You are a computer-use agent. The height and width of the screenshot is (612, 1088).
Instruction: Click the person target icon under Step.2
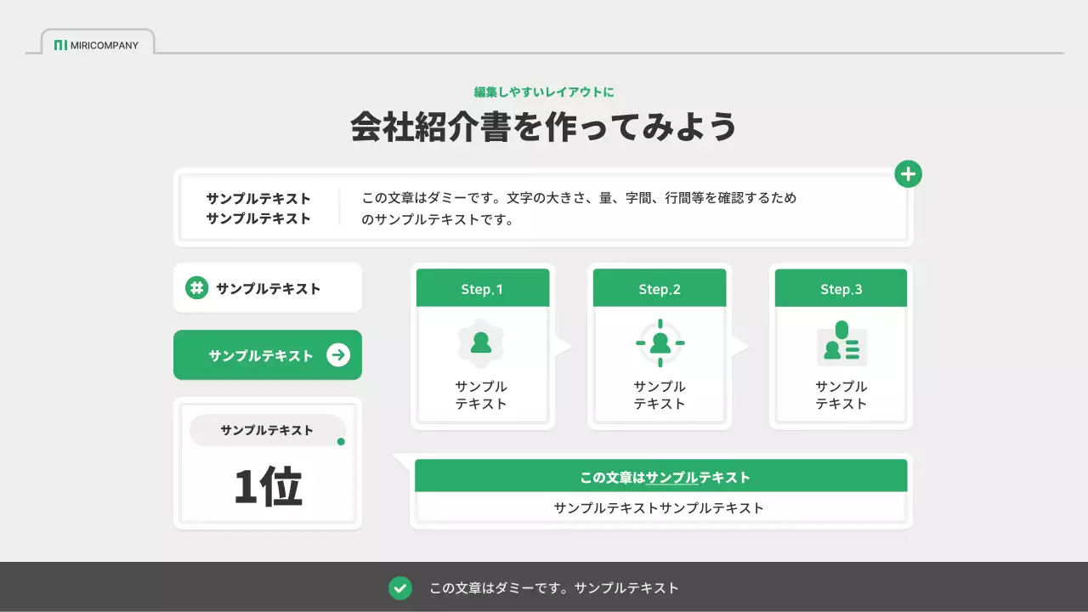point(660,341)
